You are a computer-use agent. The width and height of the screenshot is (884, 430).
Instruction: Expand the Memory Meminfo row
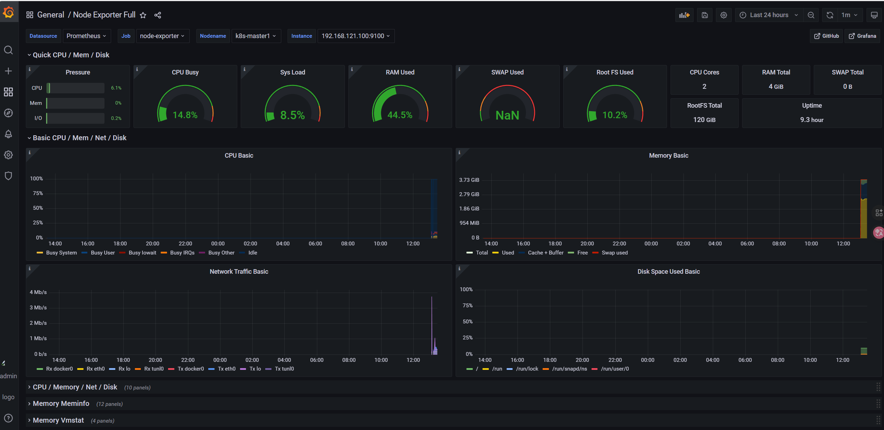[61, 403]
